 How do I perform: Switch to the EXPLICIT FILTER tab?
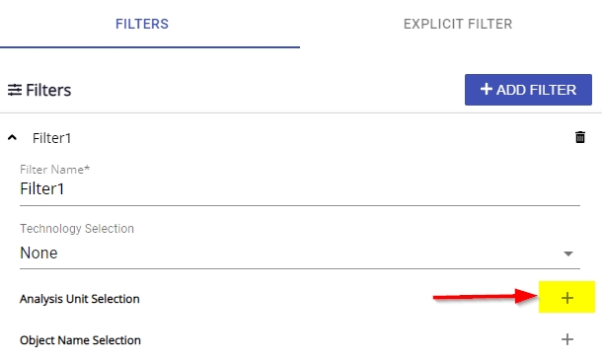458,24
